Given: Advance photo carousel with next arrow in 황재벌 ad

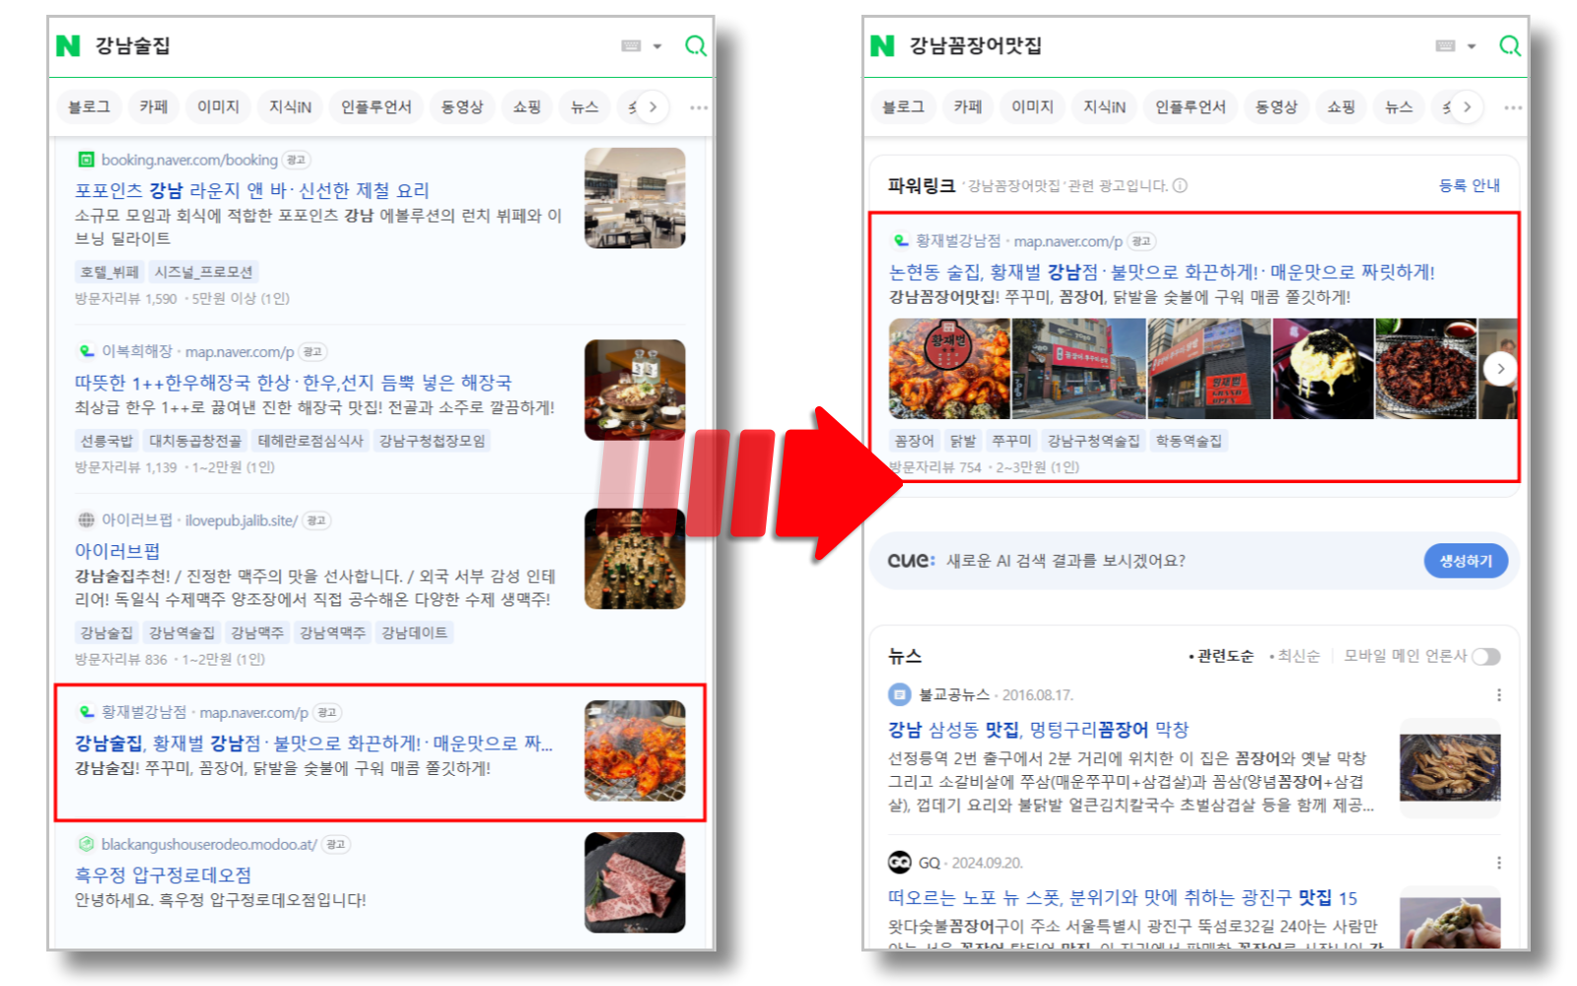Looking at the screenshot, I should 1500,369.
